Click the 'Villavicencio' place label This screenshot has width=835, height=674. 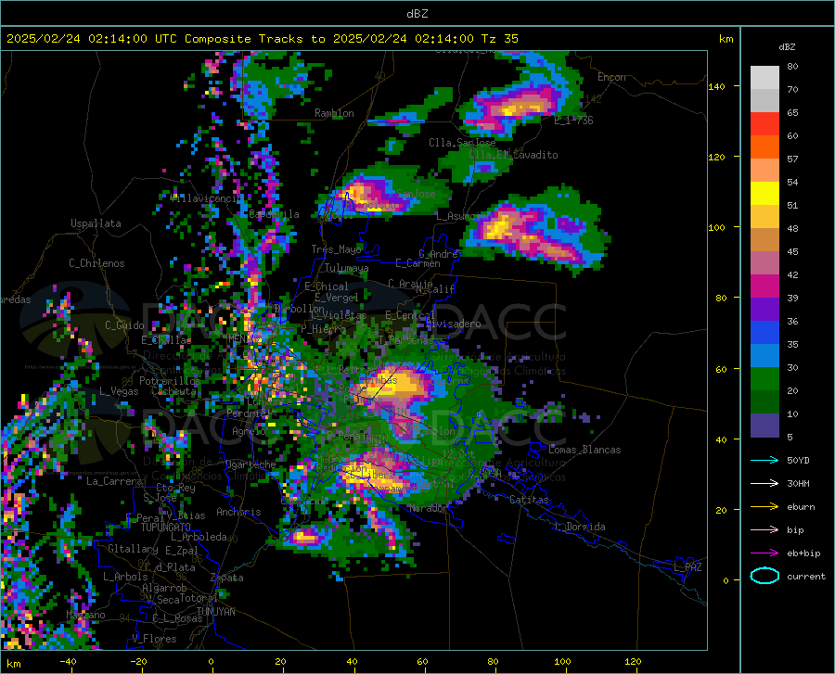(x=206, y=198)
